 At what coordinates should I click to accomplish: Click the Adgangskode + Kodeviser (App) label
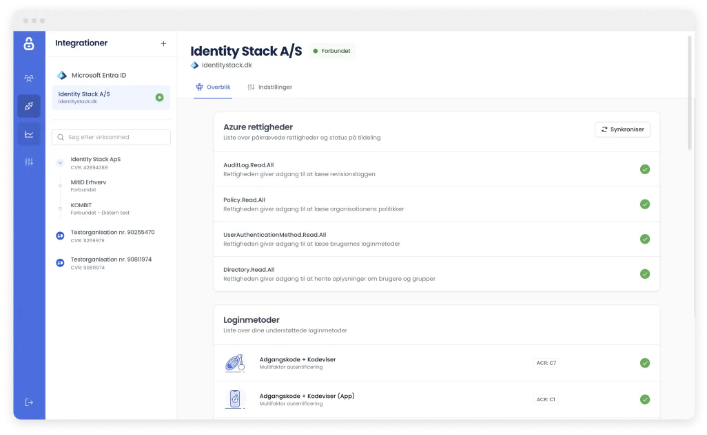(x=307, y=396)
